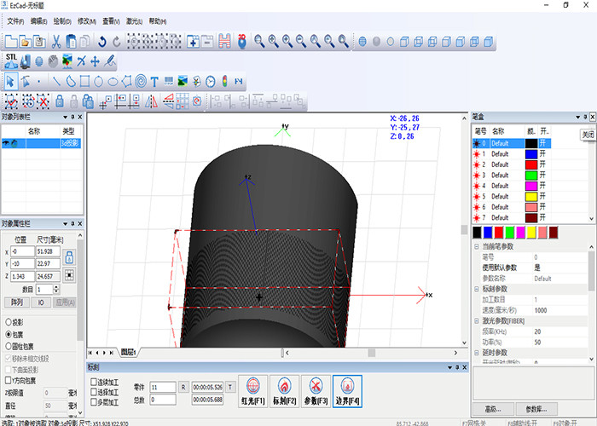Open the 文件 menu
Viewport: 597px width, 426px height.
pyautogui.click(x=15, y=20)
